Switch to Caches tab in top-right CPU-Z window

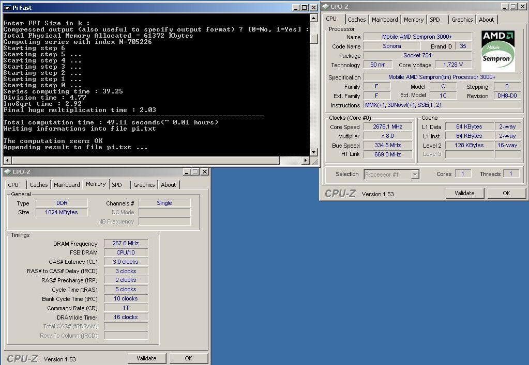point(357,20)
